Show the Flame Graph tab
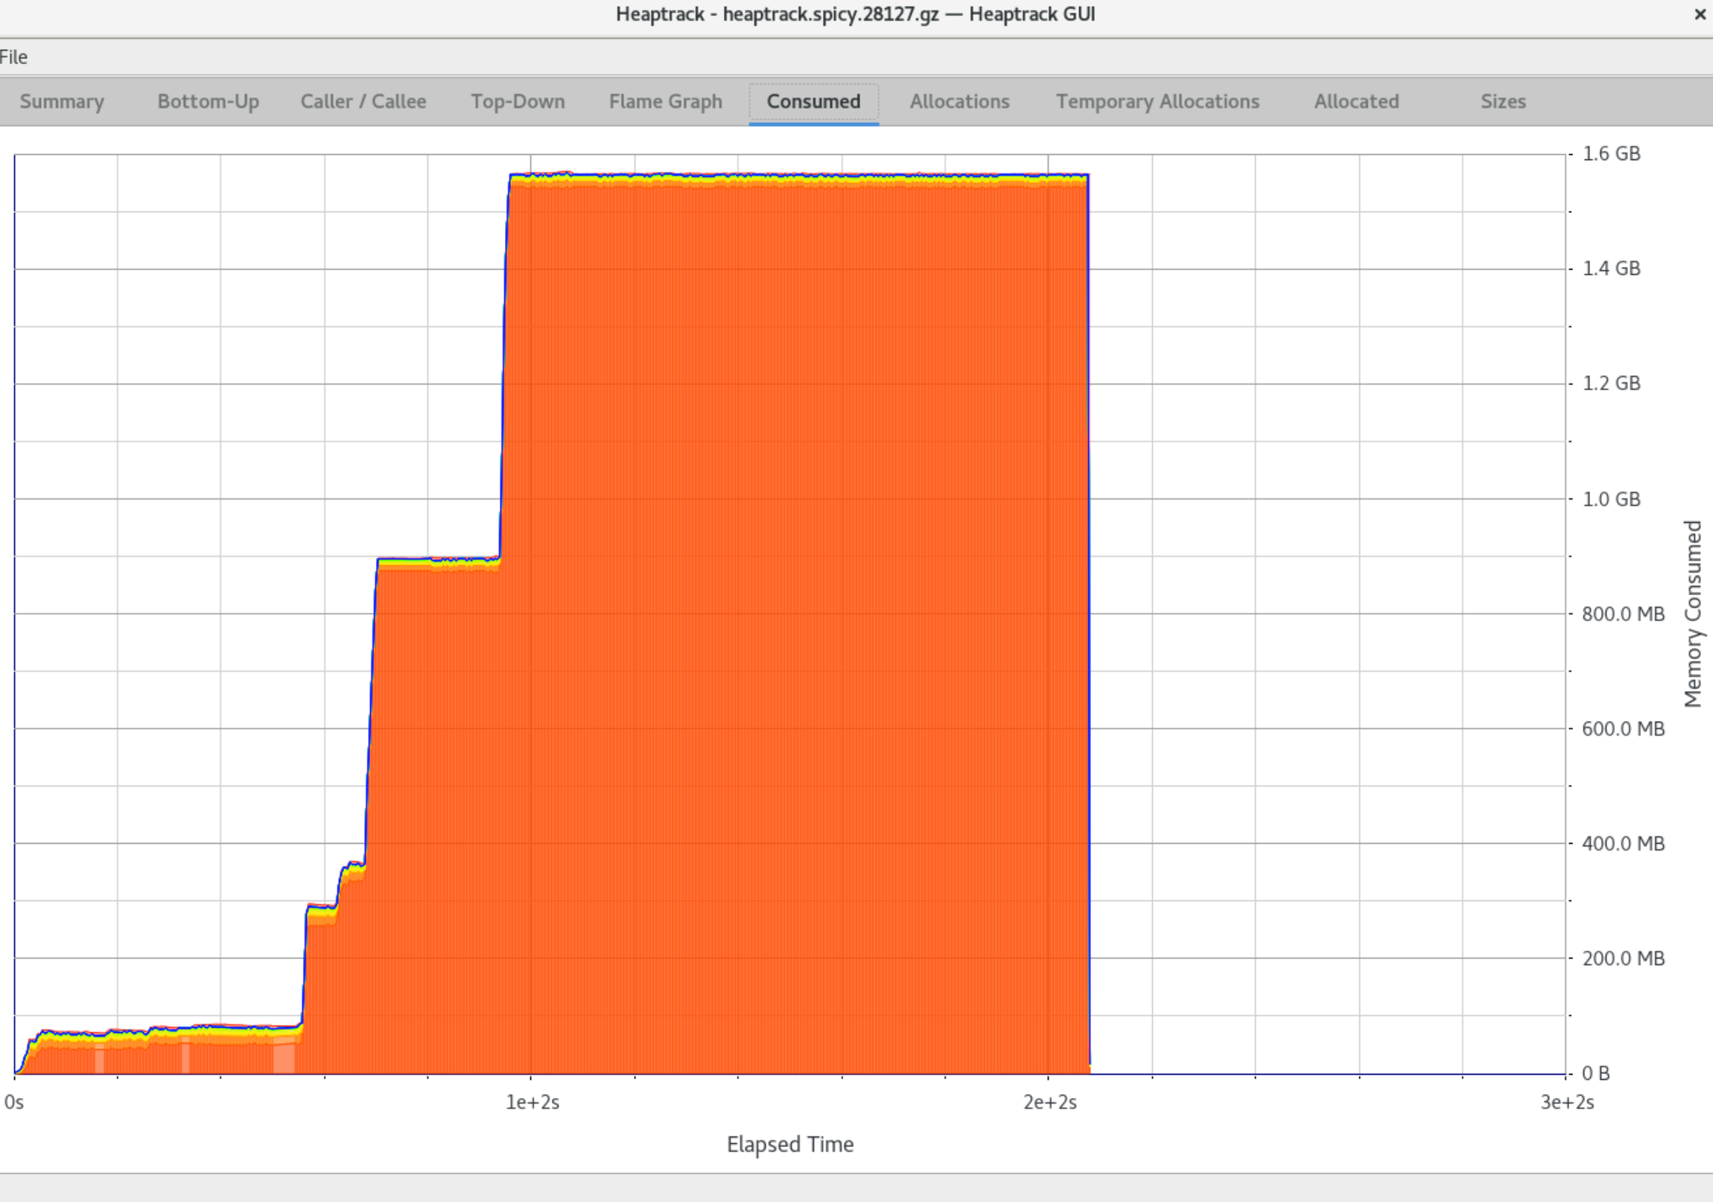 click(x=666, y=101)
